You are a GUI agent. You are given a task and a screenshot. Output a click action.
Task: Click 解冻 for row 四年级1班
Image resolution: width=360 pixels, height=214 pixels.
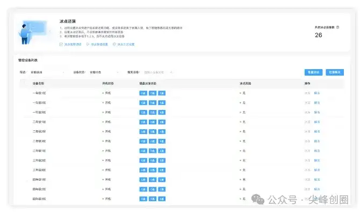point(317,180)
